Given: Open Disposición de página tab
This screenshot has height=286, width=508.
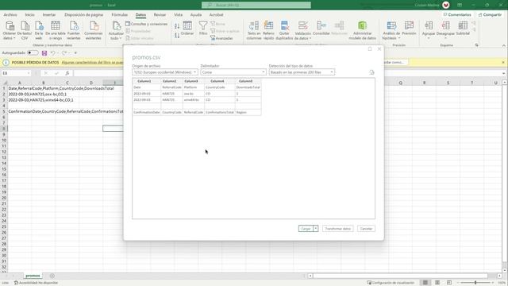Looking at the screenshot, I should pyautogui.click(x=83, y=15).
